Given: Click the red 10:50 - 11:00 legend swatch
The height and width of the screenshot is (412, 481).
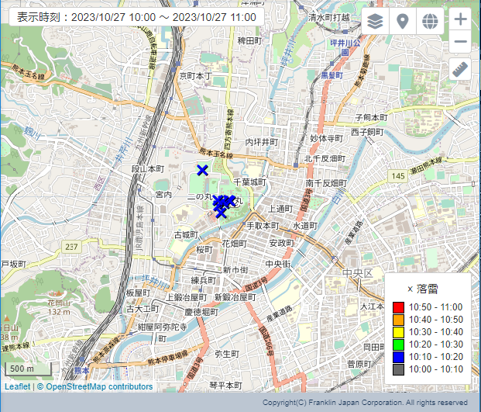Looking at the screenshot, I should (398, 308).
